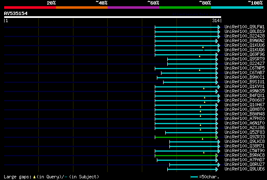The image size is (267, 180).
Task: Click the UniRef100_Q1KV01 label
Action: coord(244,86)
